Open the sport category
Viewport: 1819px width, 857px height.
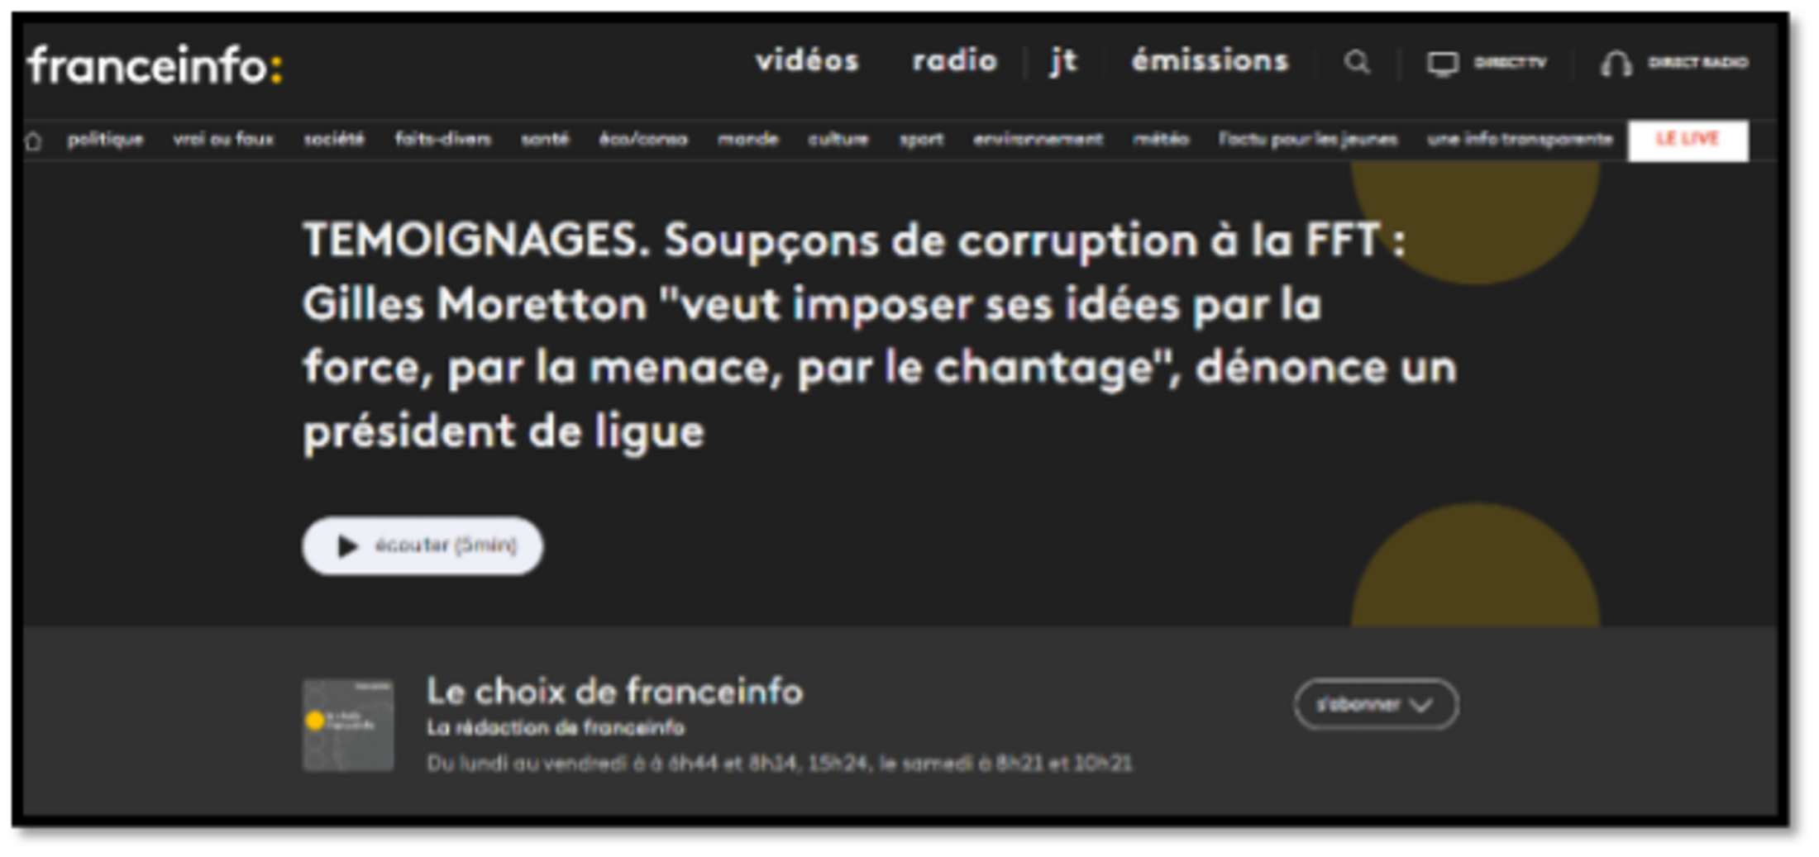pos(921,140)
